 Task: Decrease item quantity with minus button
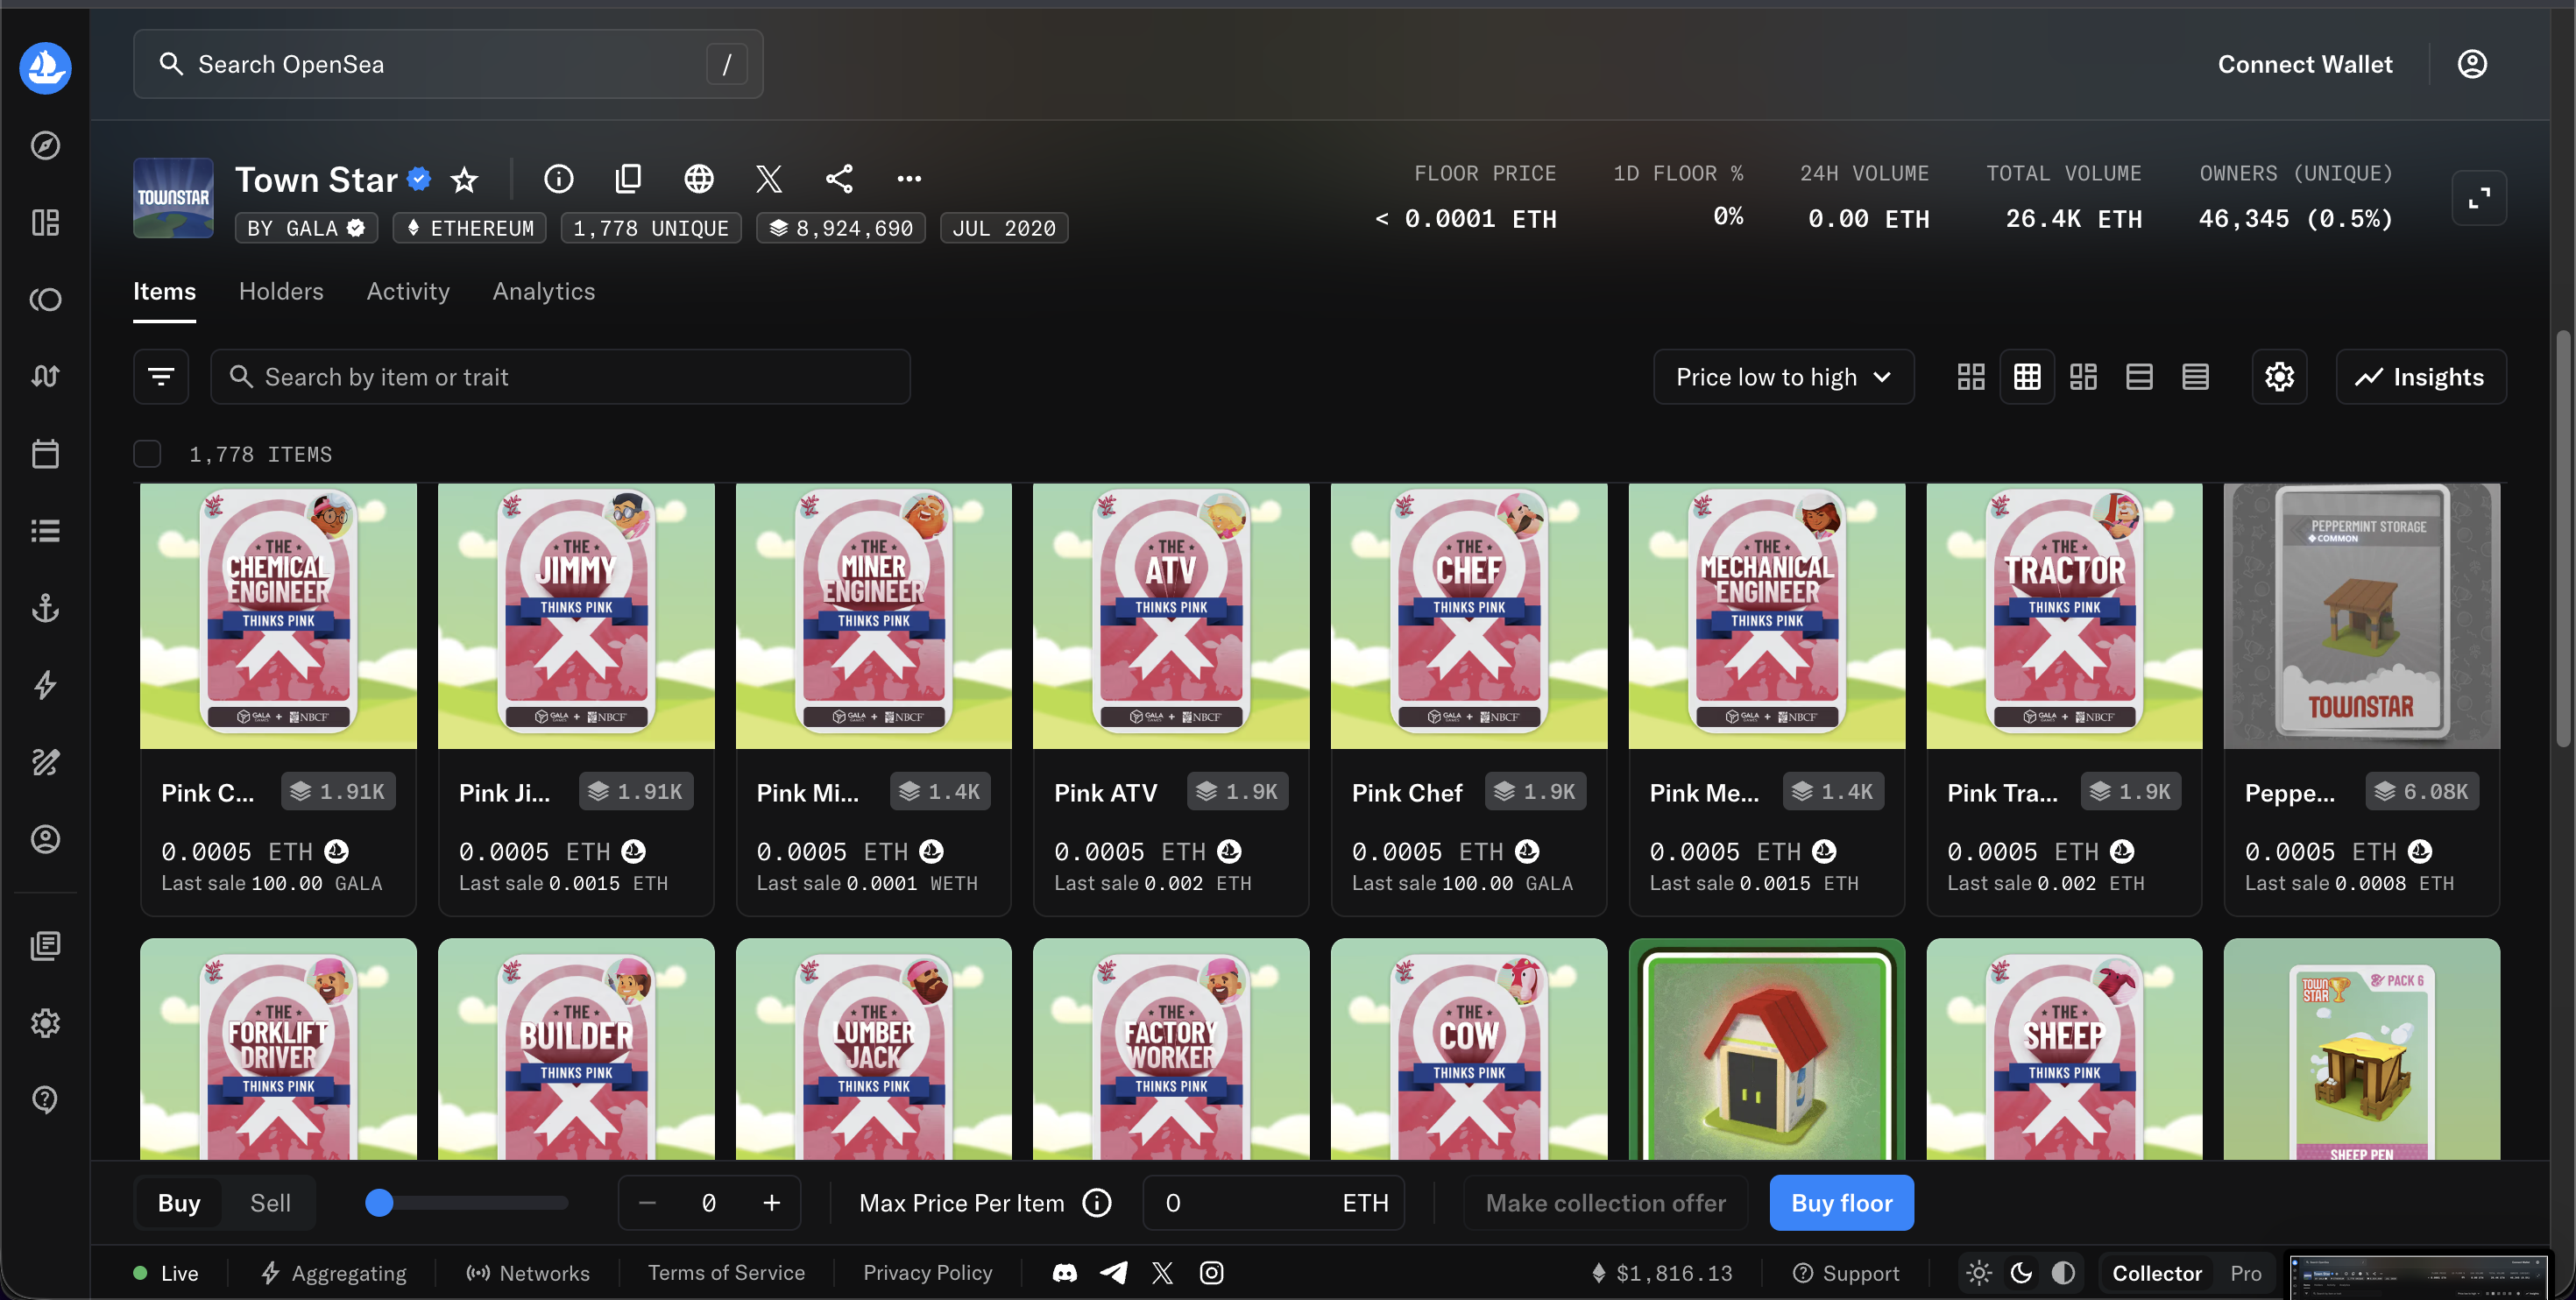click(647, 1202)
